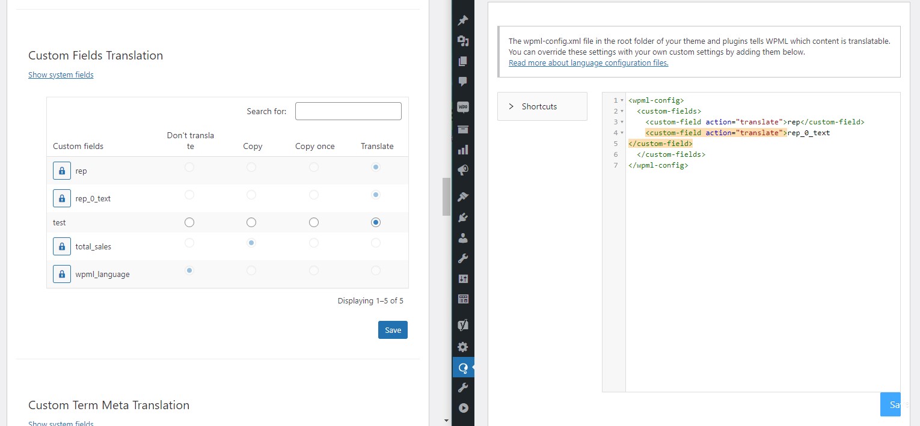Click Show system fields under Custom Term Meta

pyautogui.click(x=61, y=423)
